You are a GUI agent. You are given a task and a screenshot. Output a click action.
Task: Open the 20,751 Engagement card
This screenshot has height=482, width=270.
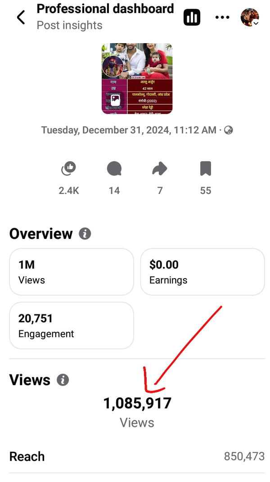pos(72,325)
